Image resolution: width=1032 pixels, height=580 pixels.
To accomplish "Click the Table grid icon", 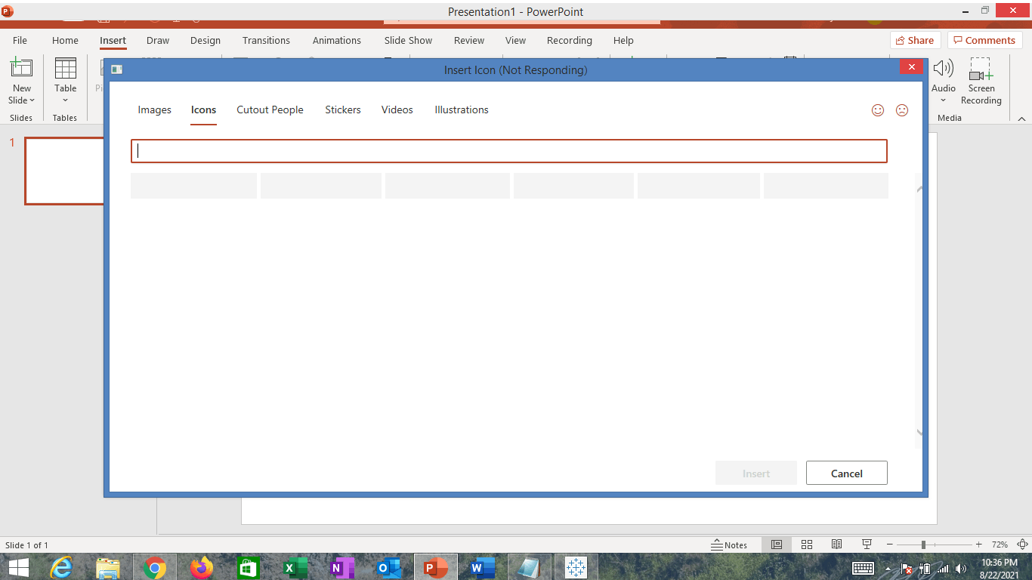I will tap(66, 68).
